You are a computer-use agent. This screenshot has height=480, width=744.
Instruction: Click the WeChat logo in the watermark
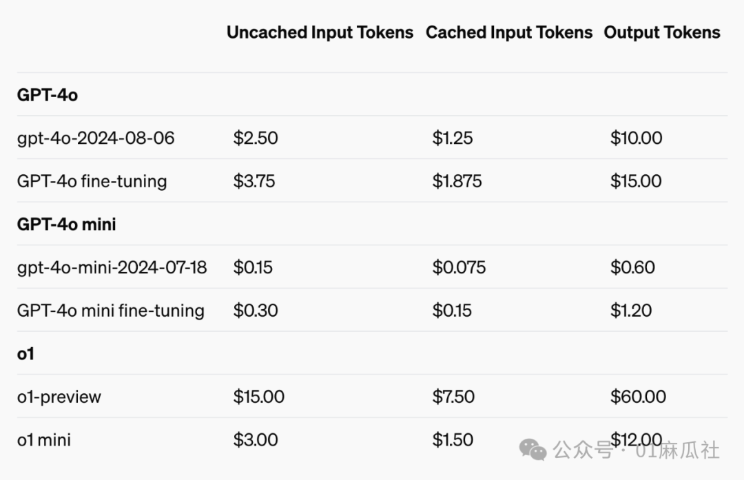[533, 450]
